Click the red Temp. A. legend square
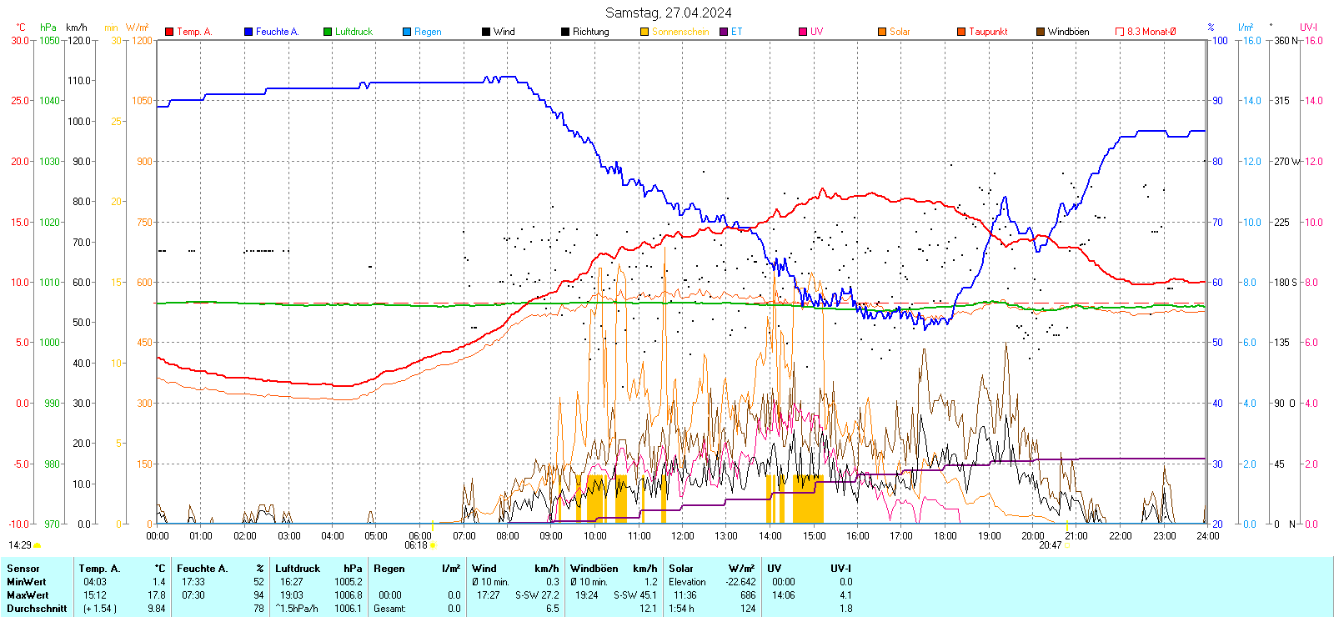 (169, 32)
